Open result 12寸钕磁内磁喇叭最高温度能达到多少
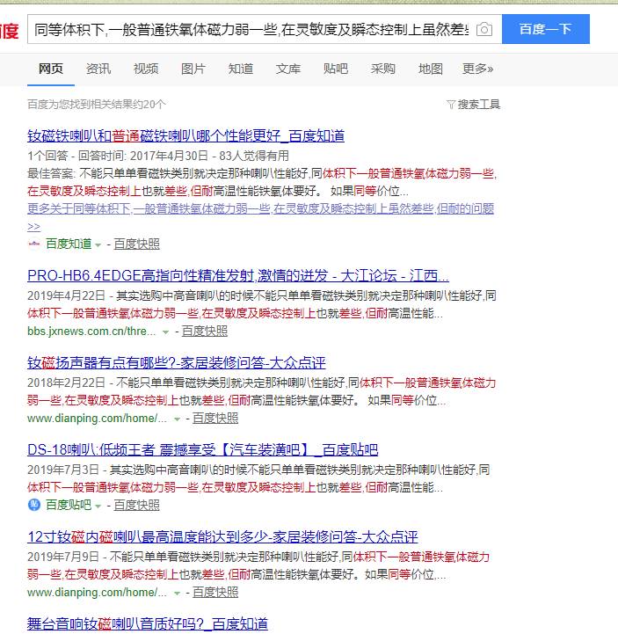 pos(222,537)
